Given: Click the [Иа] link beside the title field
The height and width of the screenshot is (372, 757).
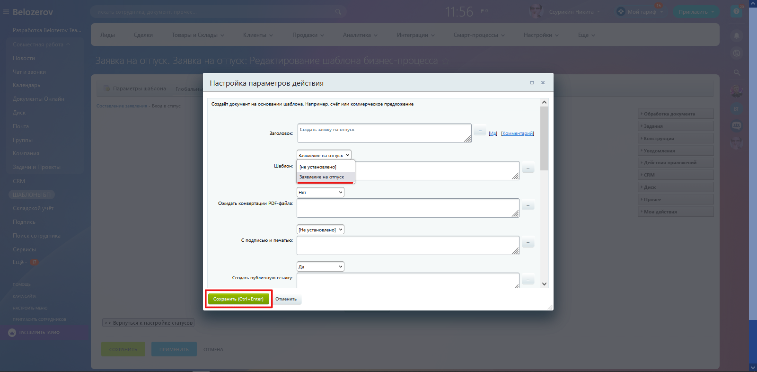Looking at the screenshot, I should [x=493, y=133].
